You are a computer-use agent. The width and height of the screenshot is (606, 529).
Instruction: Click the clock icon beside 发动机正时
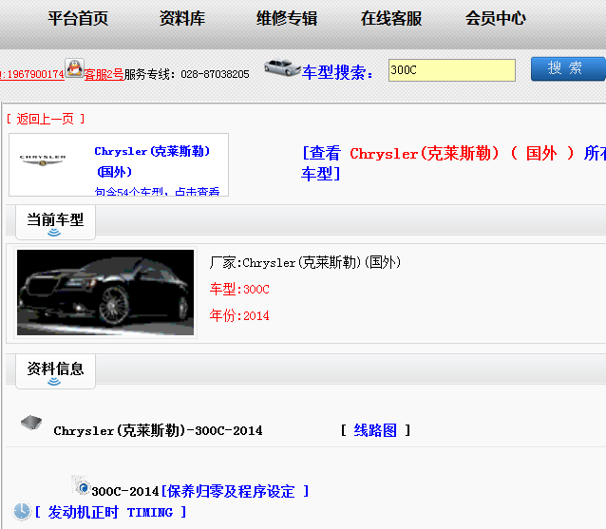(x=22, y=511)
